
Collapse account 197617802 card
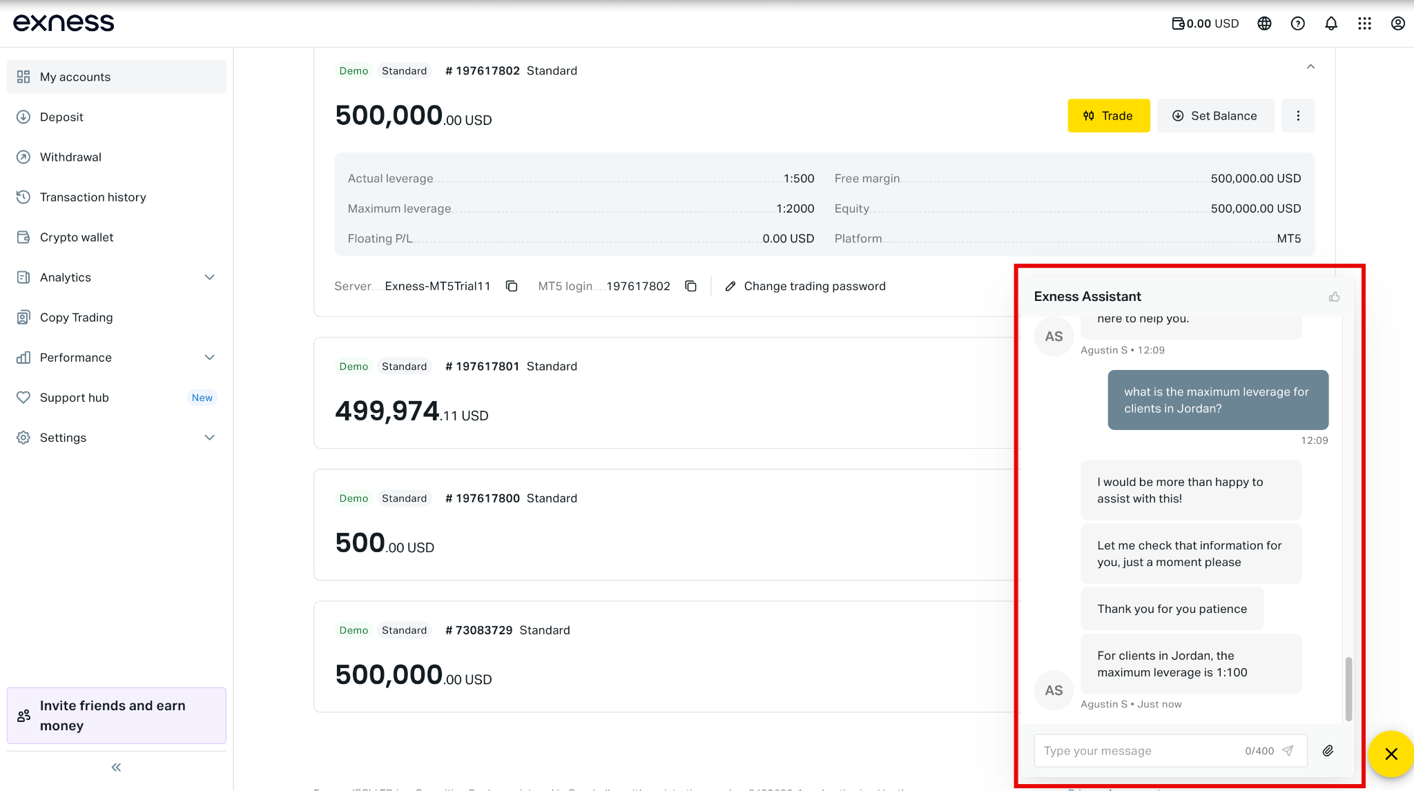[1310, 66]
